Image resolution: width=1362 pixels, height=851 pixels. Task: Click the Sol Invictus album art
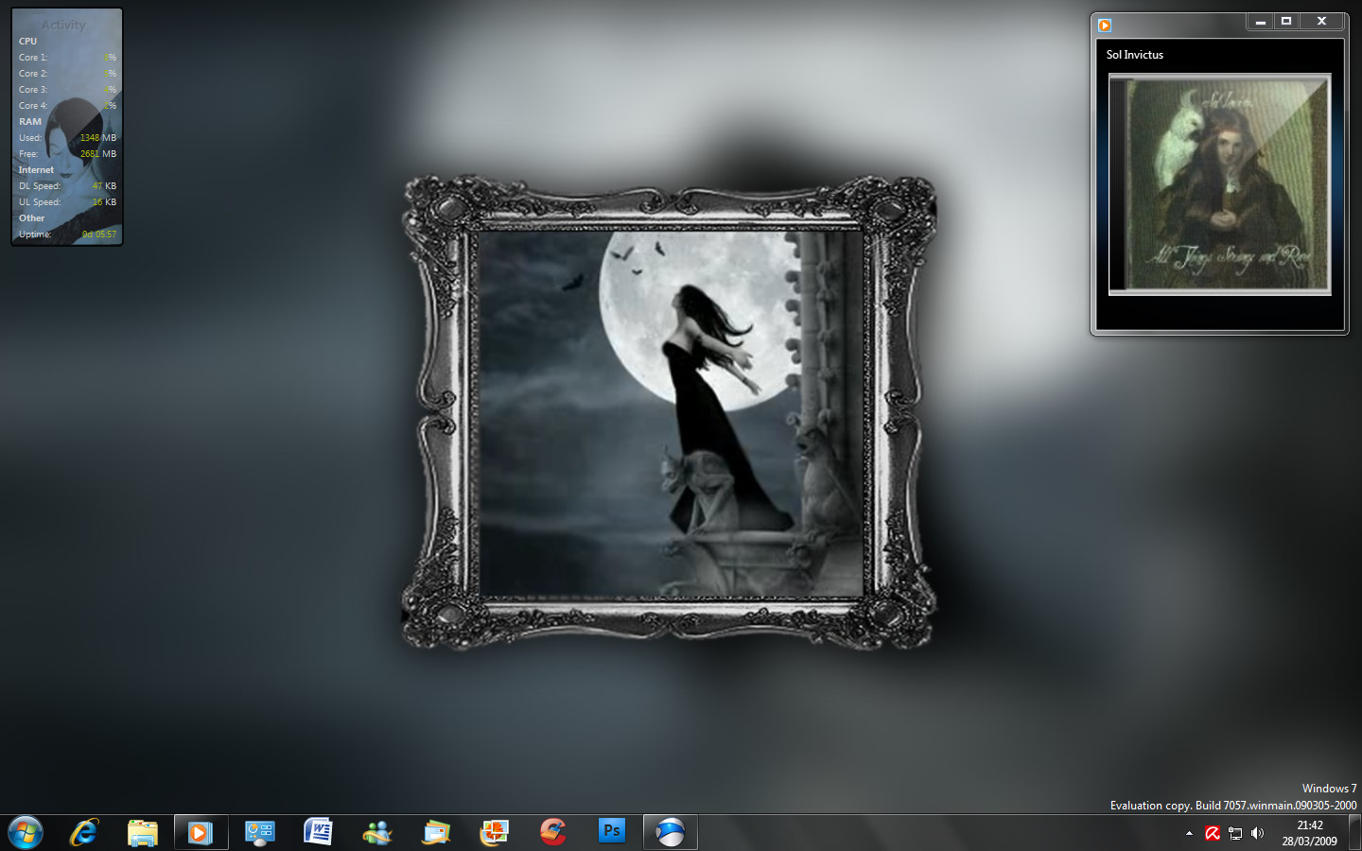[x=1220, y=184]
